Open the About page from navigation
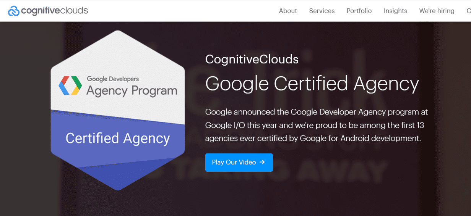 pyautogui.click(x=288, y=11)
